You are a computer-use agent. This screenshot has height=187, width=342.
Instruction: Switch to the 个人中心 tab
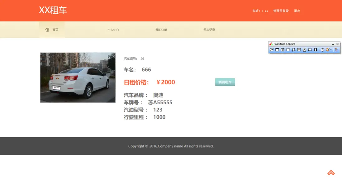point(113,30)
